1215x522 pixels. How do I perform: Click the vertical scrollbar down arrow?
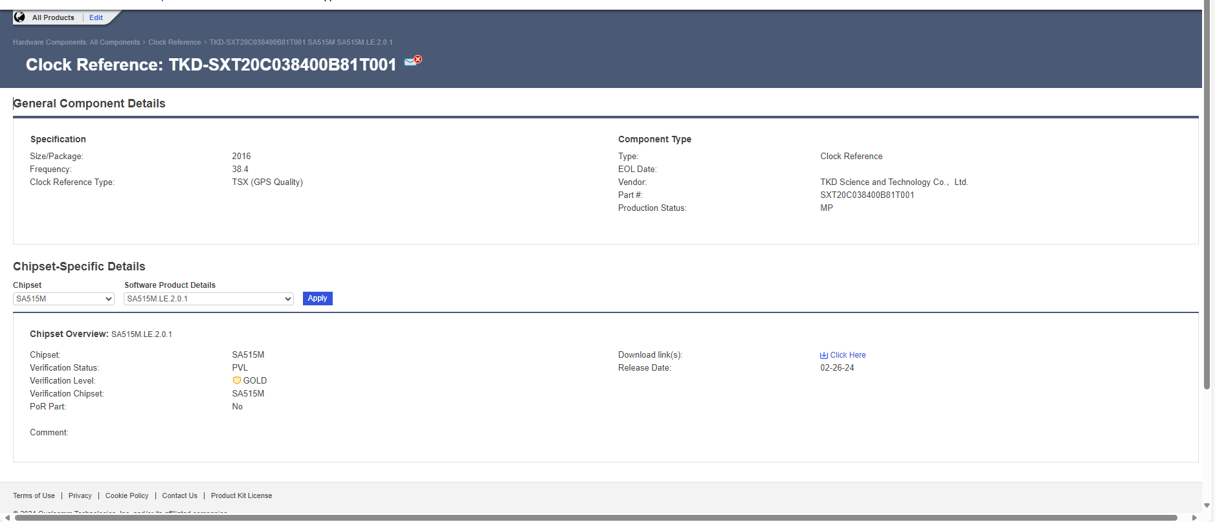1207,505
